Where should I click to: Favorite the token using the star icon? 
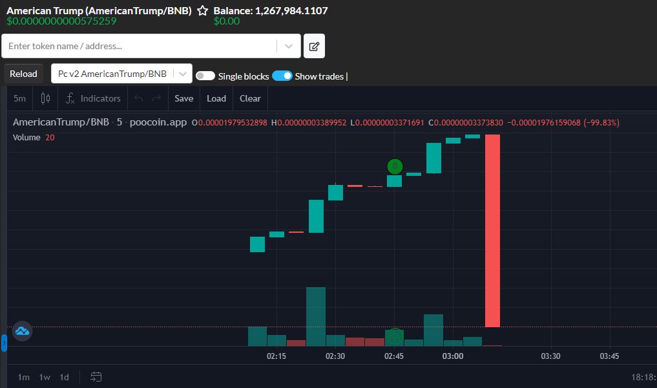click(x=202, y=10)
